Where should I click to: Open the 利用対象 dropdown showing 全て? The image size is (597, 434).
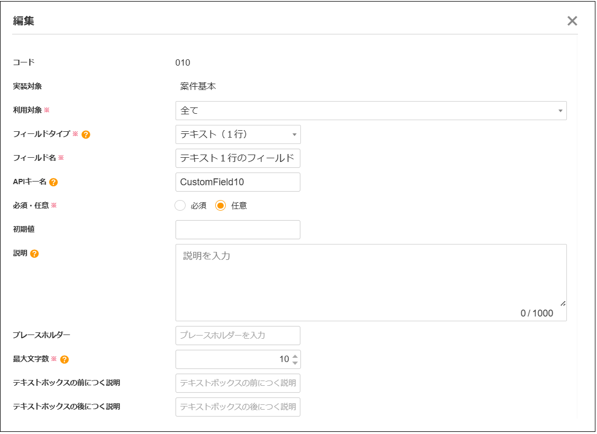coord(371,111)
